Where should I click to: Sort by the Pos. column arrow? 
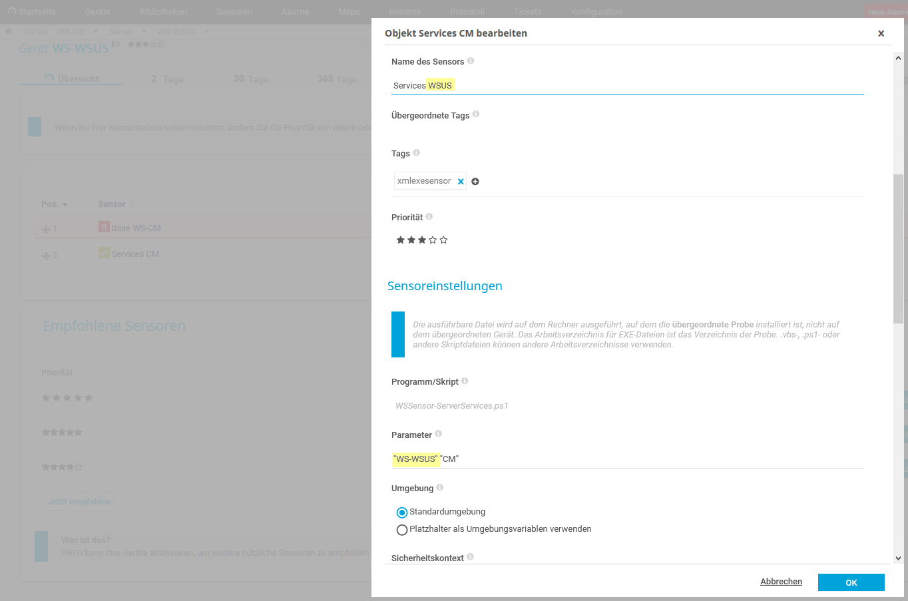point(65,204)
